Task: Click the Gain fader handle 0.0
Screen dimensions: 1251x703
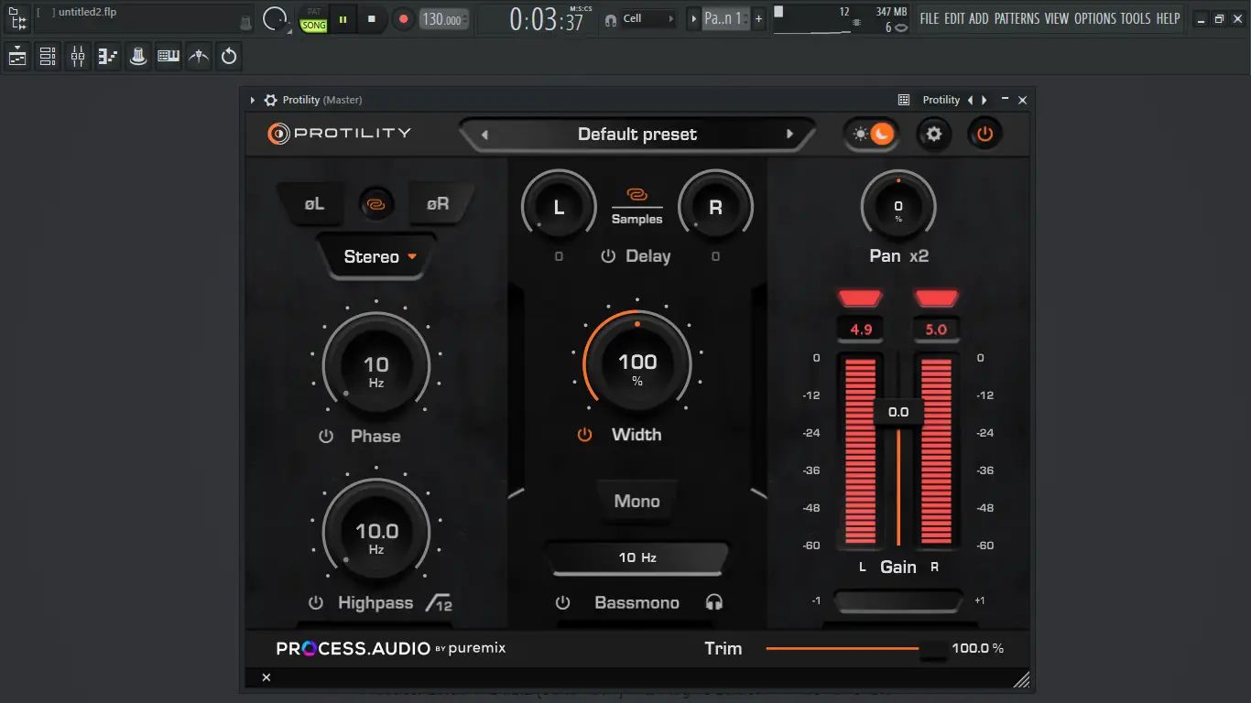Action: pos(898,412)
